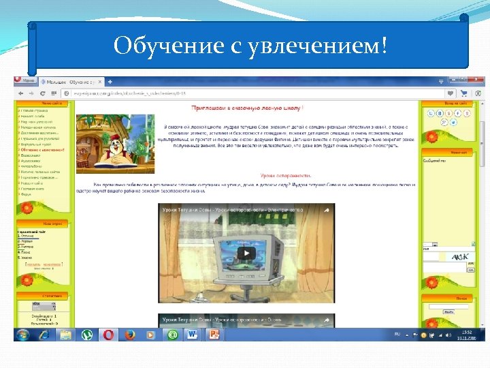Click the AKJK captcha image
The image size is (490, 368).
point(460,257)
